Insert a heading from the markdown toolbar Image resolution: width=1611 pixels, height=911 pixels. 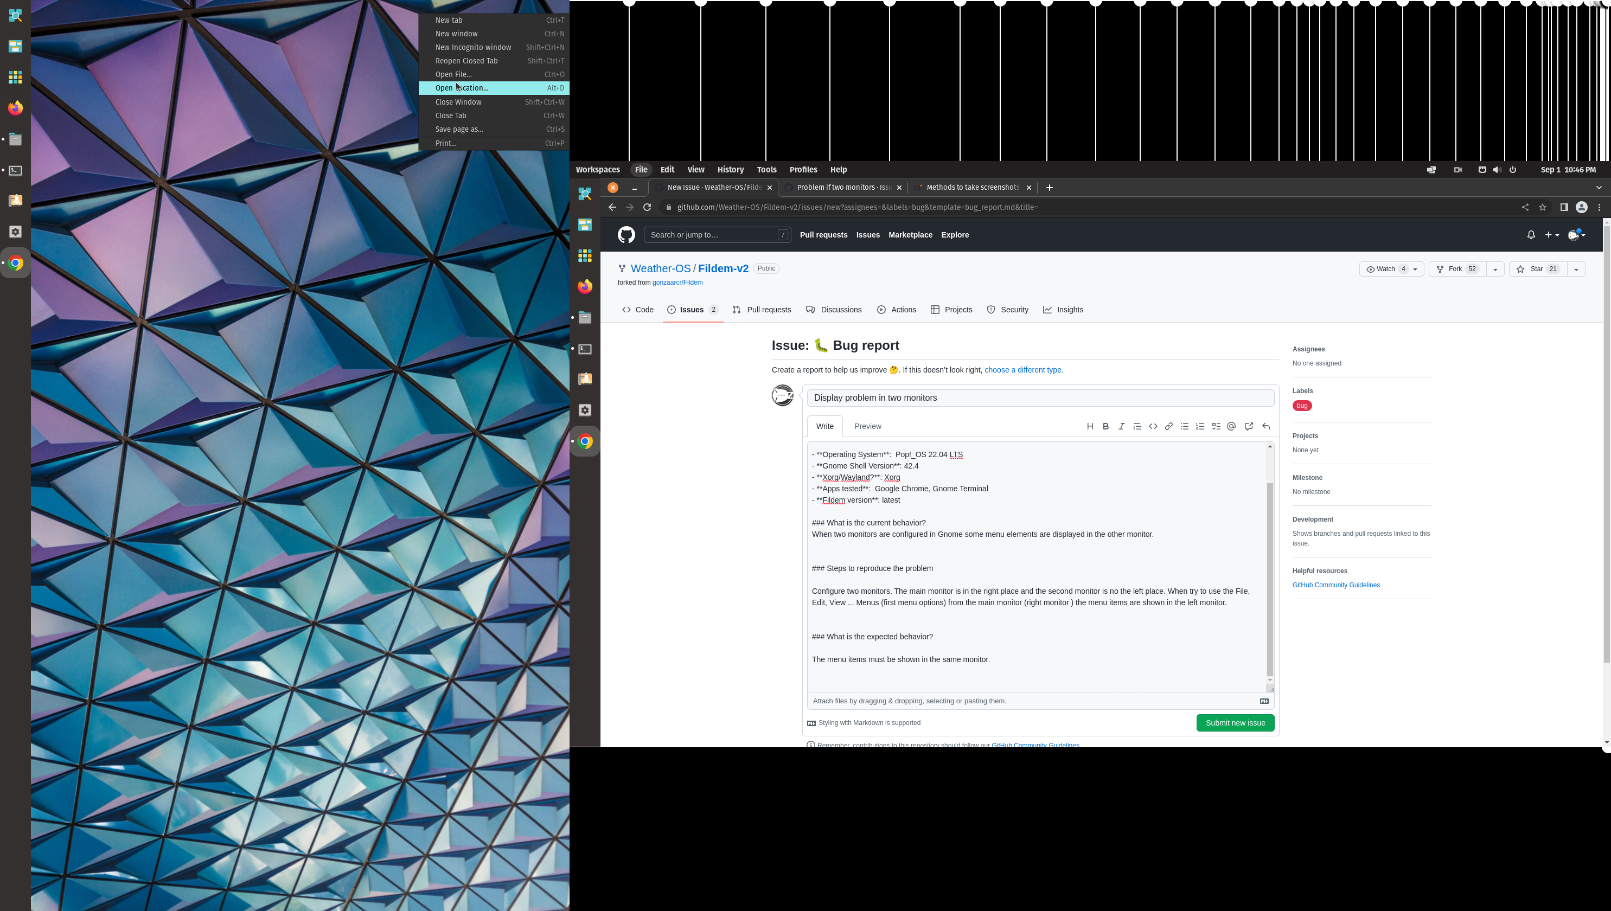1090,426
